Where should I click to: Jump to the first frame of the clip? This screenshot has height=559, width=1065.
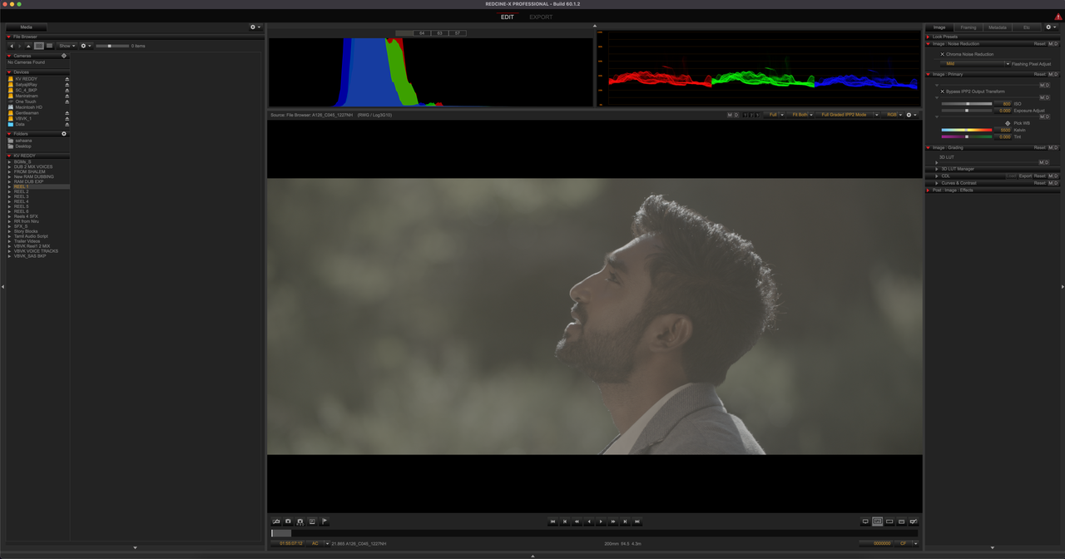click(552, 522)
